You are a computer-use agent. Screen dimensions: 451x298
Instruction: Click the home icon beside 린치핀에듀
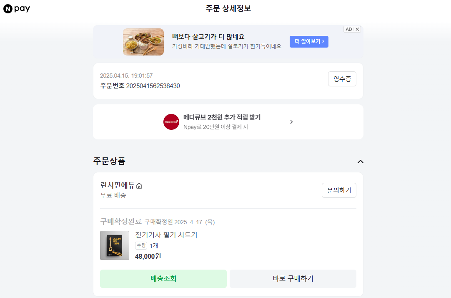(x=139, y=186)
